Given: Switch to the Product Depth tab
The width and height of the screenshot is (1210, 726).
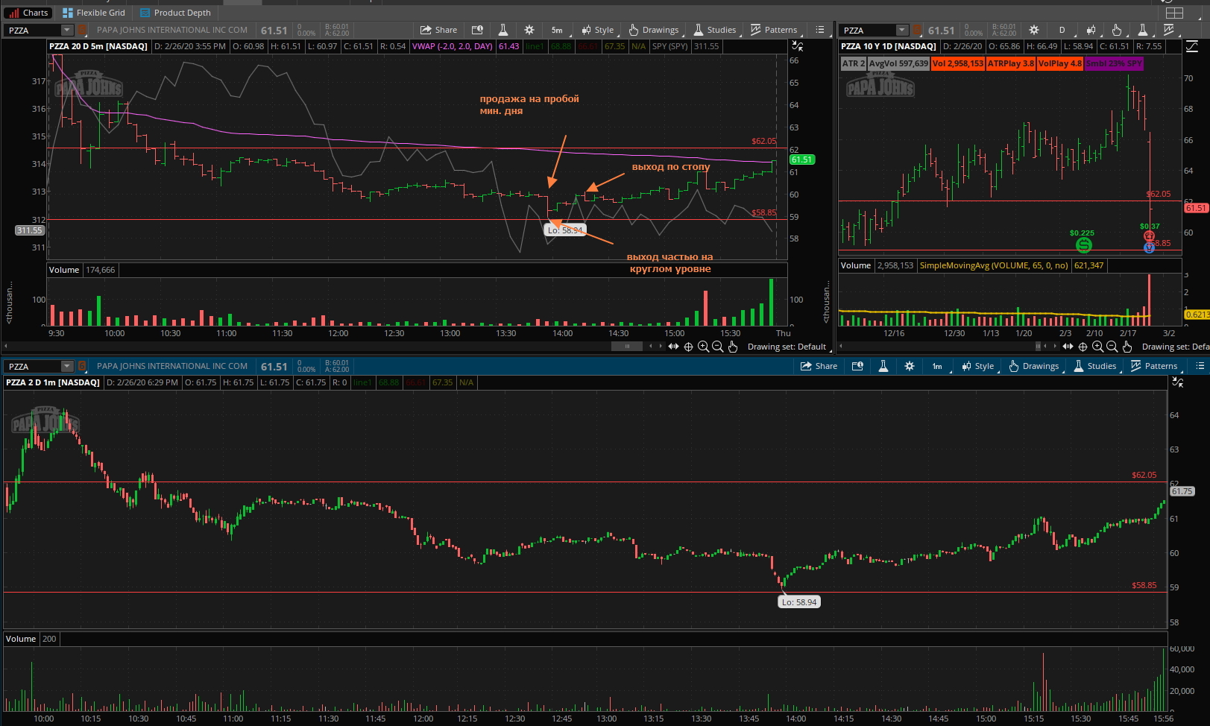Looking at the screenshot, I should [x=175, y=13].
